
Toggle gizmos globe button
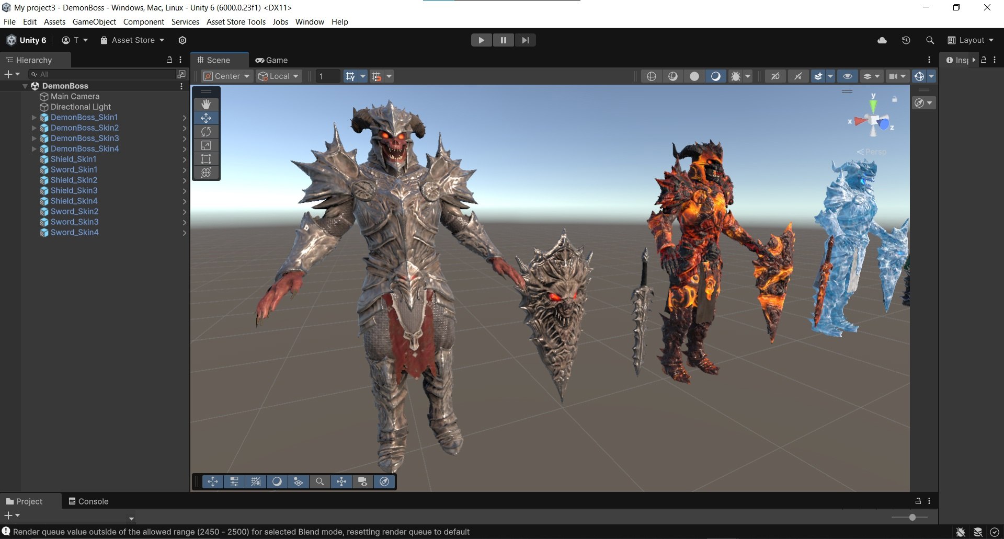coord(919,76)
